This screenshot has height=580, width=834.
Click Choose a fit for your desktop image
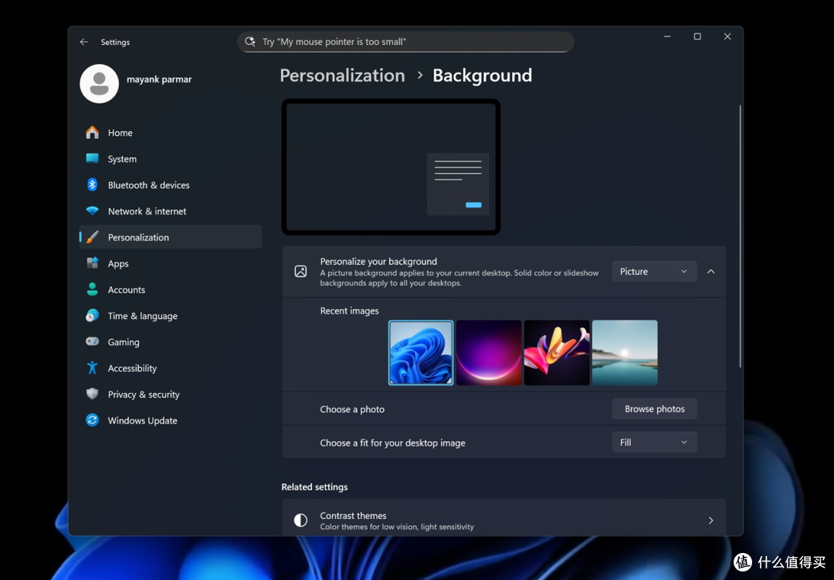(392, 443)
